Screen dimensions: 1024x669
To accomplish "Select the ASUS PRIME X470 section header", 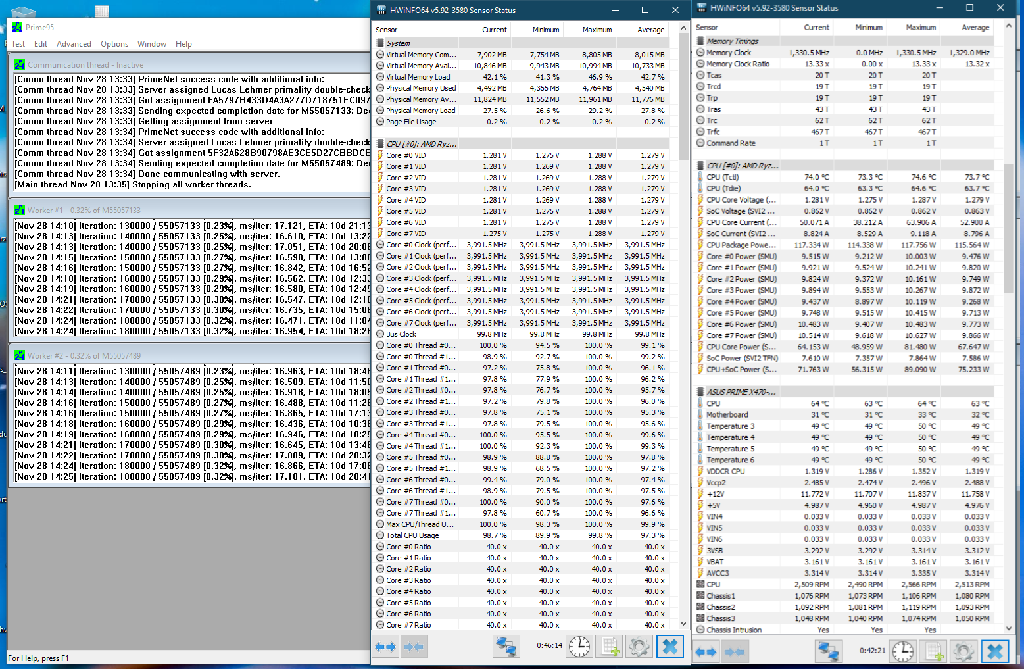I will 843,392.
